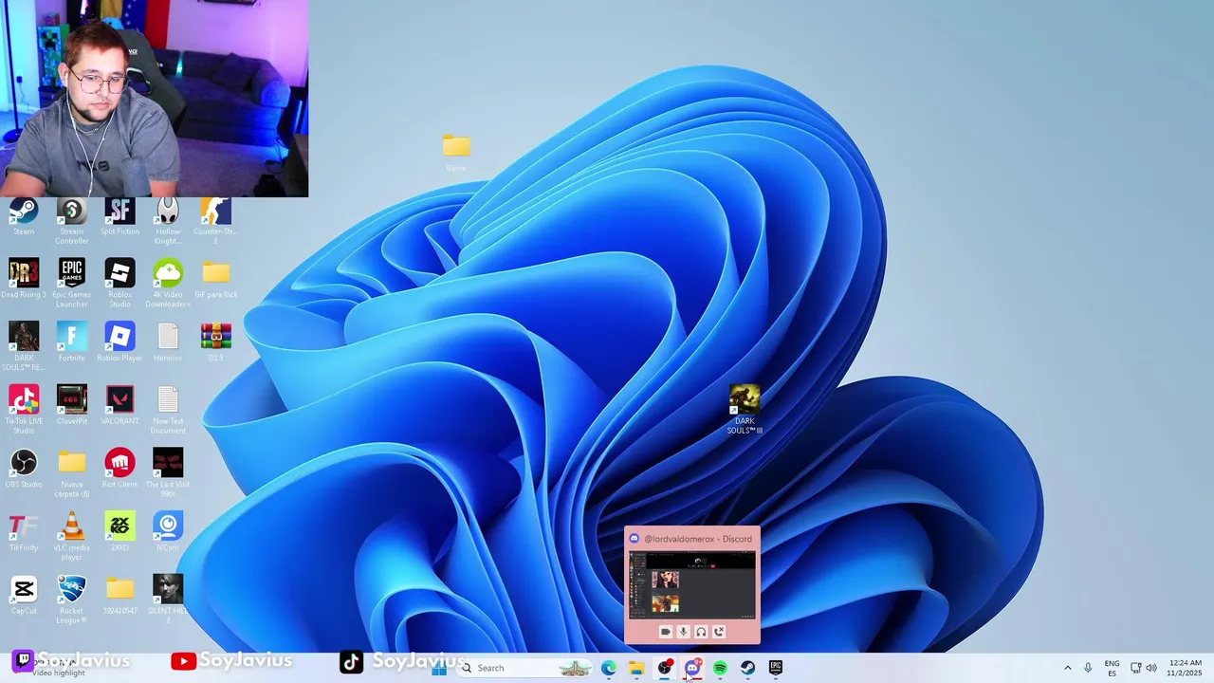Open the Discord window preview thumbnail
The image size is (1214, 683).
(x=692, y=585)
